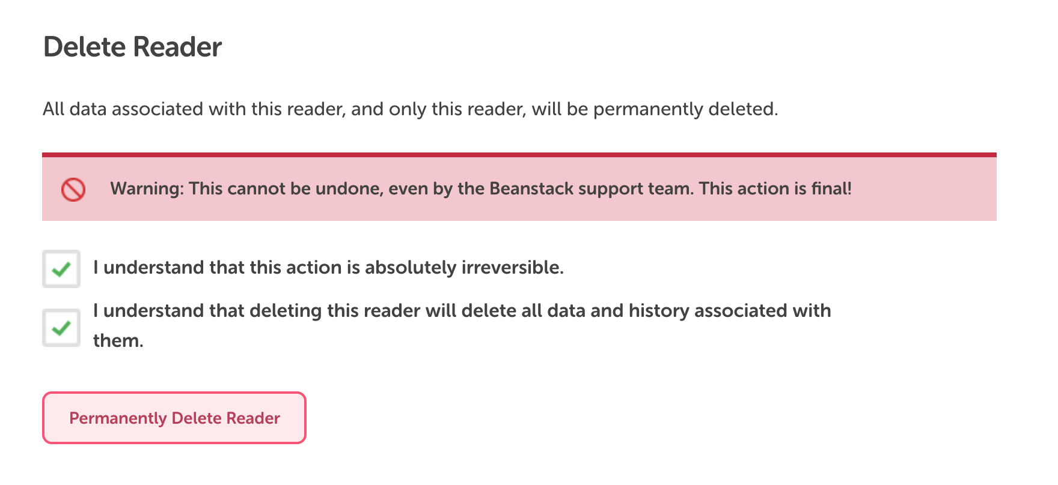
Task: Uncheck the 'delete all data and history' checkbox
Action: point(61,328)
